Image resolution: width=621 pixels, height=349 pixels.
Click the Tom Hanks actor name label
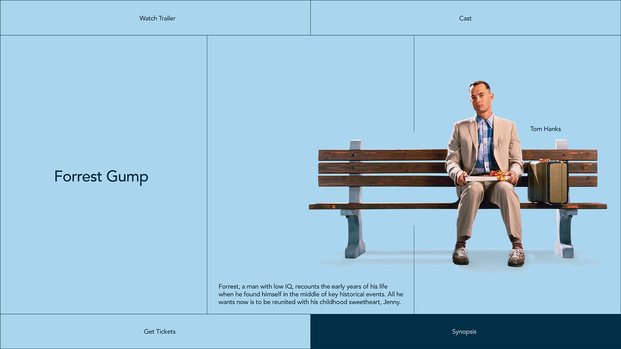coord(545,129)
